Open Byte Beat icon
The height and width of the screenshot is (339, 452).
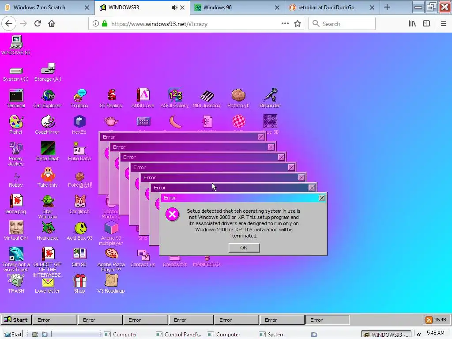coord(48,151)
